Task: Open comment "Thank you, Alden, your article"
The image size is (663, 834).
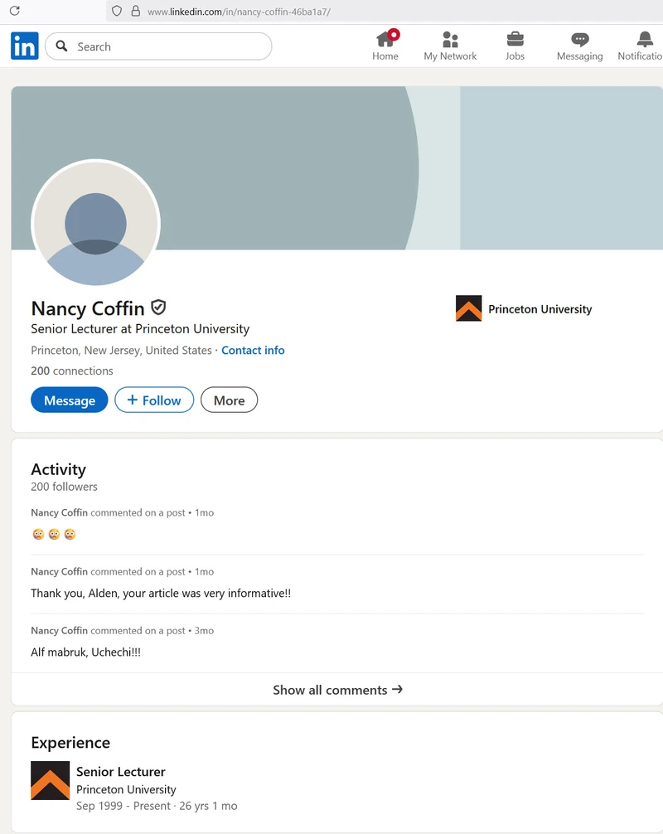Action: point(161,593)
